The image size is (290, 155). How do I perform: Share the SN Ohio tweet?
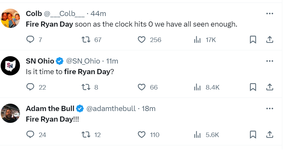270,87
